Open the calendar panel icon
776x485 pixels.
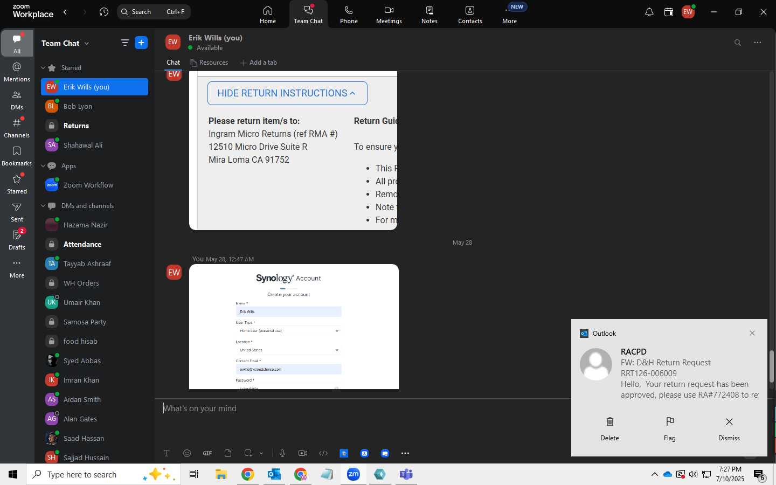coord(669,12)
